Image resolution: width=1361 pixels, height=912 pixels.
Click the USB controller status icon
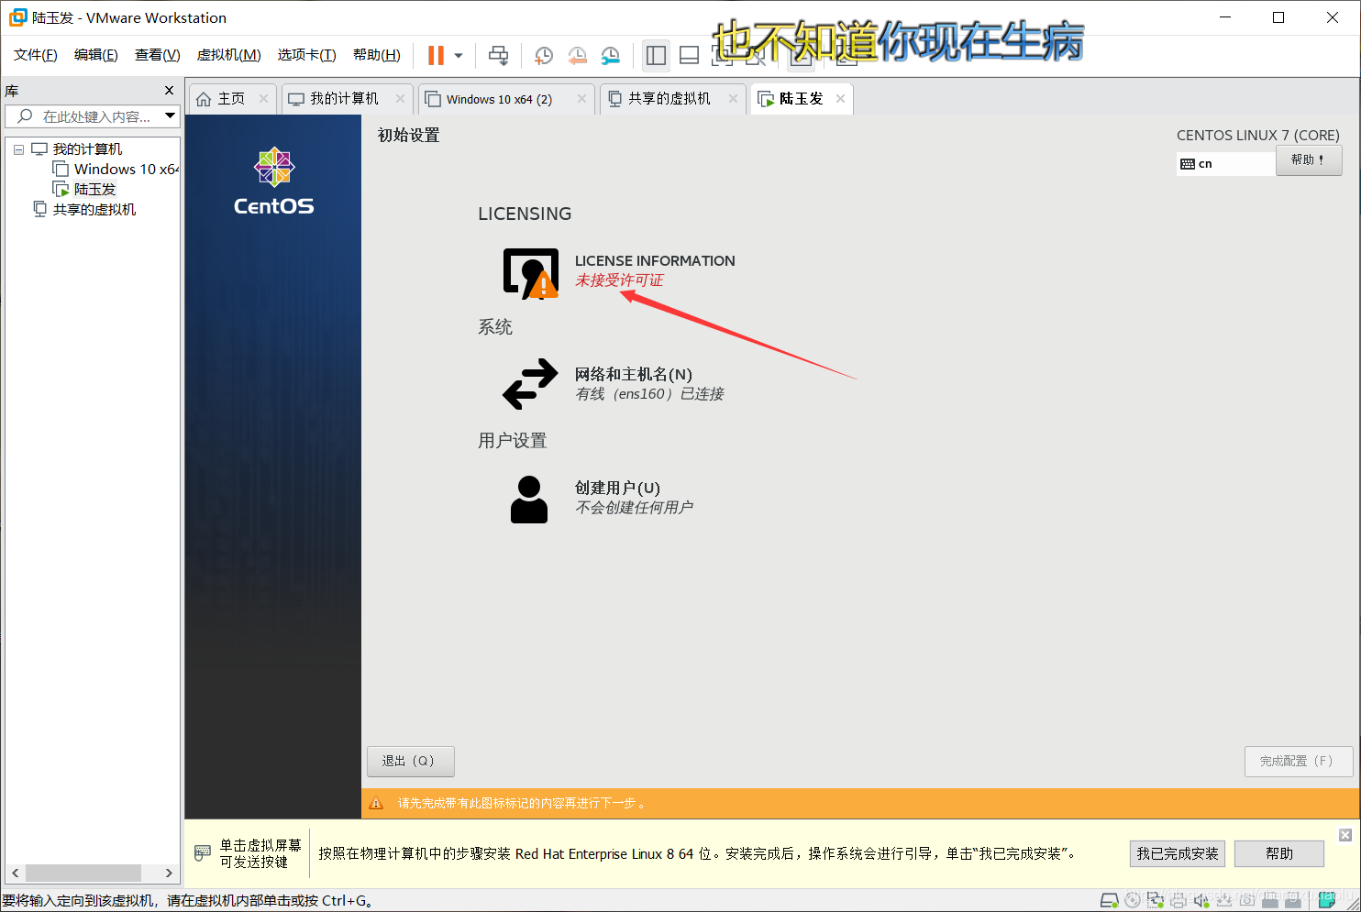1224,900
